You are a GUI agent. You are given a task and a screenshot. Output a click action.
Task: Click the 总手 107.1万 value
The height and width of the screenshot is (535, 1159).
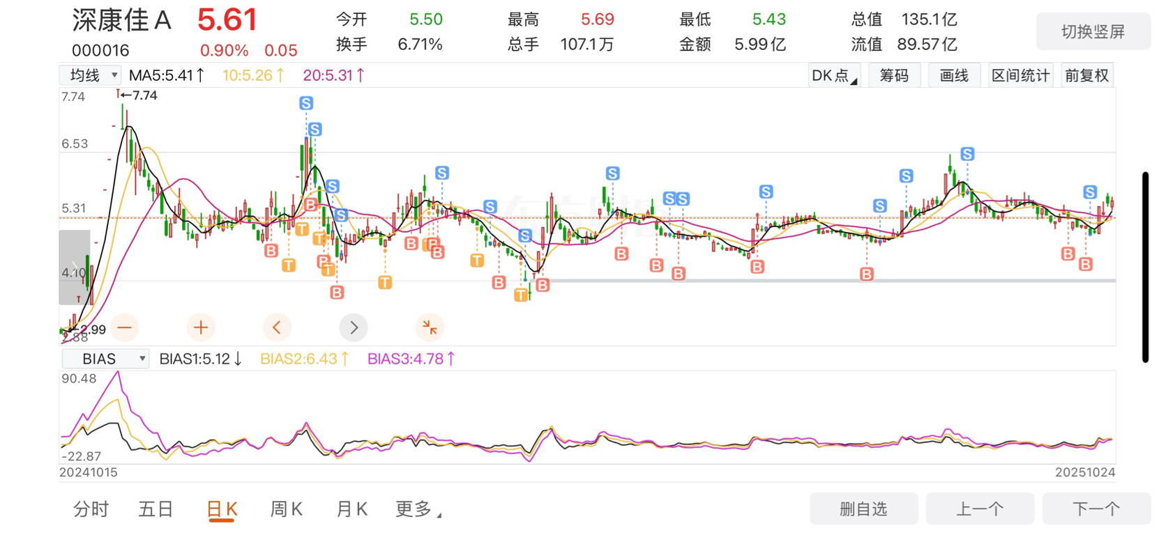coord(587,45)
